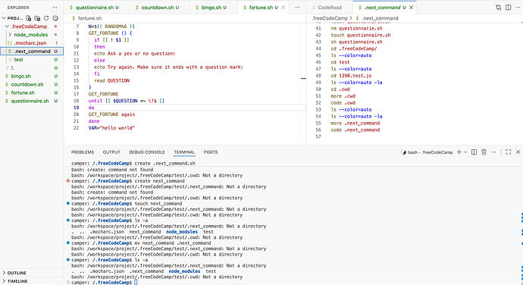523x285 pixels.
Task: Open questionnaire.sh from the Explorer tree
Action: pos(30,101)
